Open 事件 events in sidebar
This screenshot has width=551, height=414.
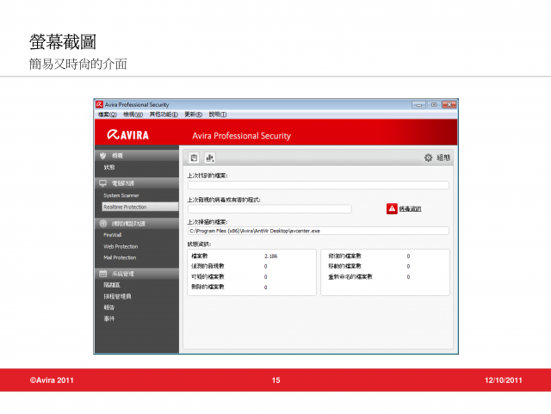(x=109, y=318)
